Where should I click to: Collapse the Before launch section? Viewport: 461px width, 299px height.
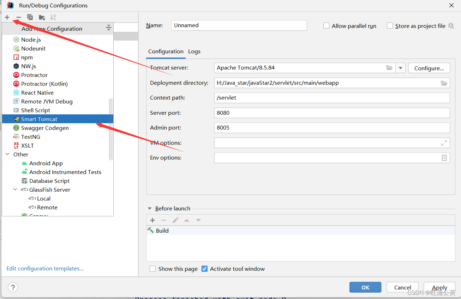click(x=150, y=209)
